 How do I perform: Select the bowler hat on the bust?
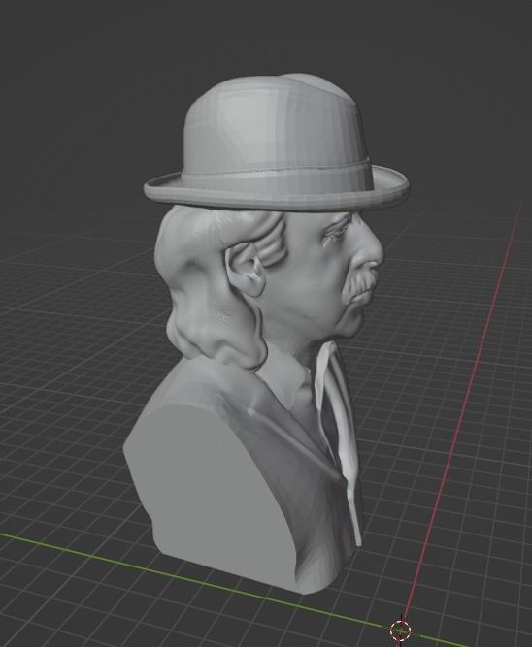point(277,142)
